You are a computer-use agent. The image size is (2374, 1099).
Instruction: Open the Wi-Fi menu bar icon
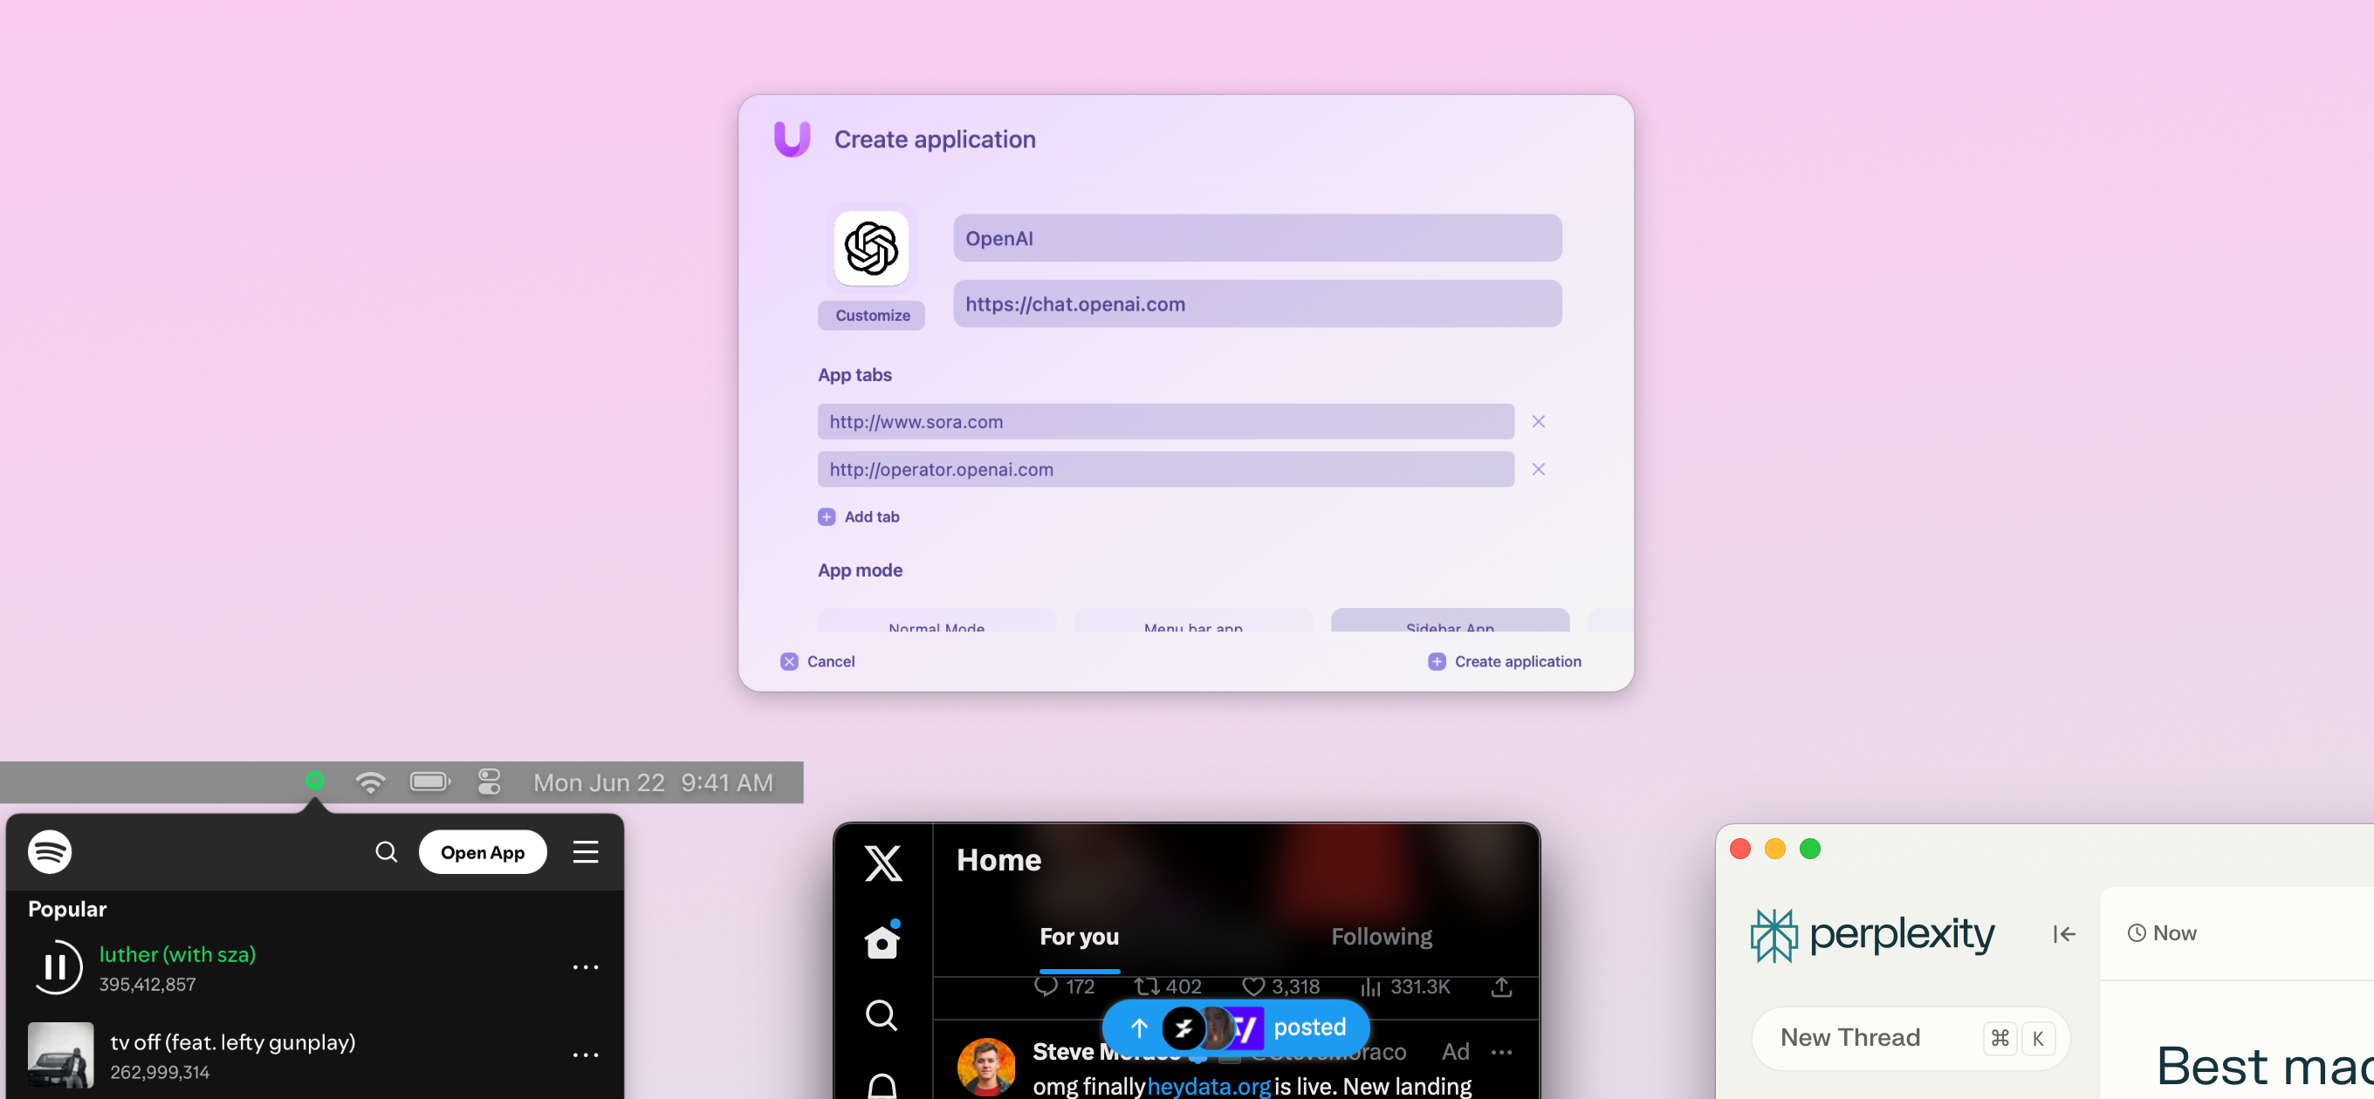370,782
